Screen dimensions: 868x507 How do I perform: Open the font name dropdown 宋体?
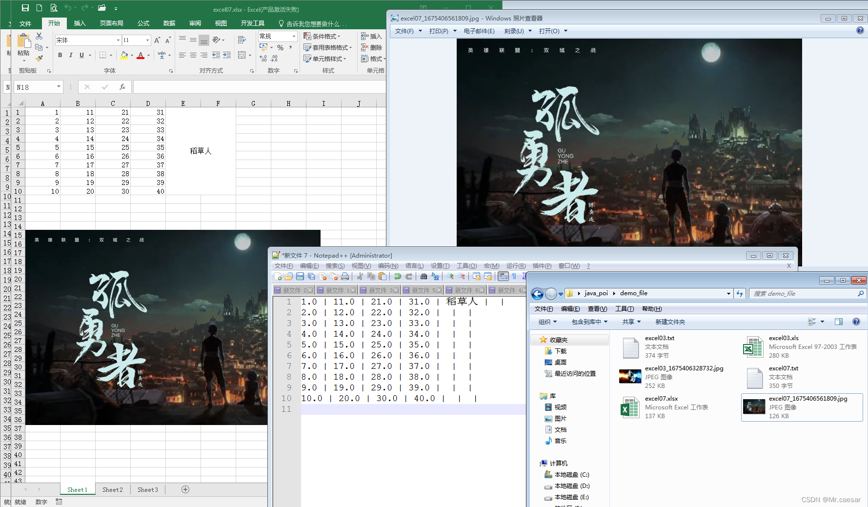(x=118, y=40)
